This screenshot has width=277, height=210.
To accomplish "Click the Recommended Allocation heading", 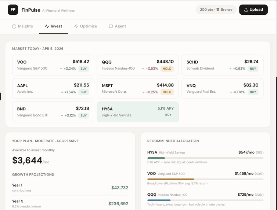I will pos(173,141).
